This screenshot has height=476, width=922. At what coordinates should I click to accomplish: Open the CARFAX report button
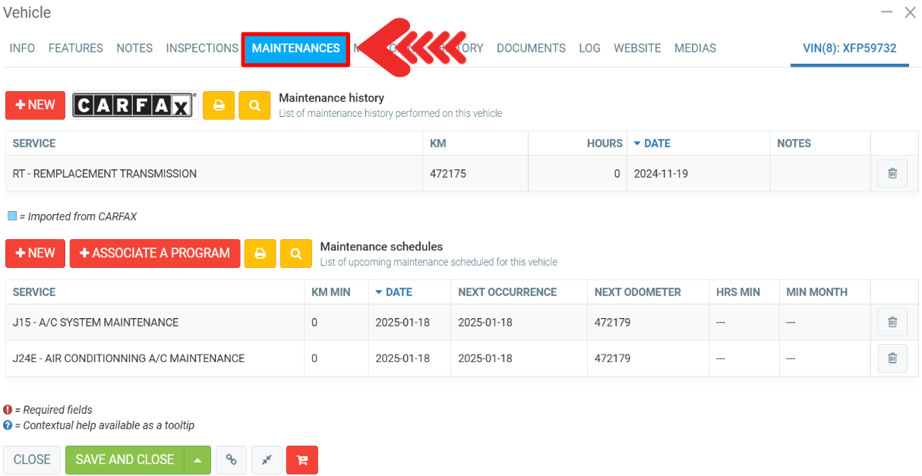134,106
